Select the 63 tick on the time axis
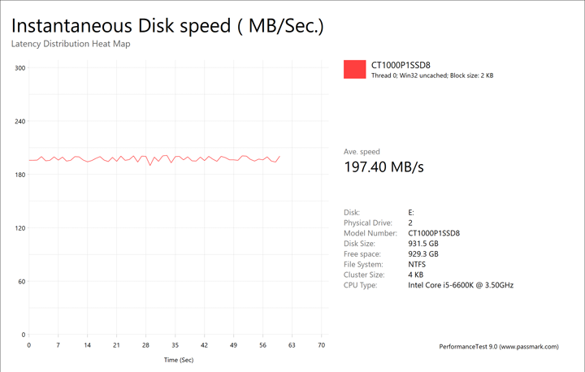Screen dimensions: 585x372 coord(292,345)
